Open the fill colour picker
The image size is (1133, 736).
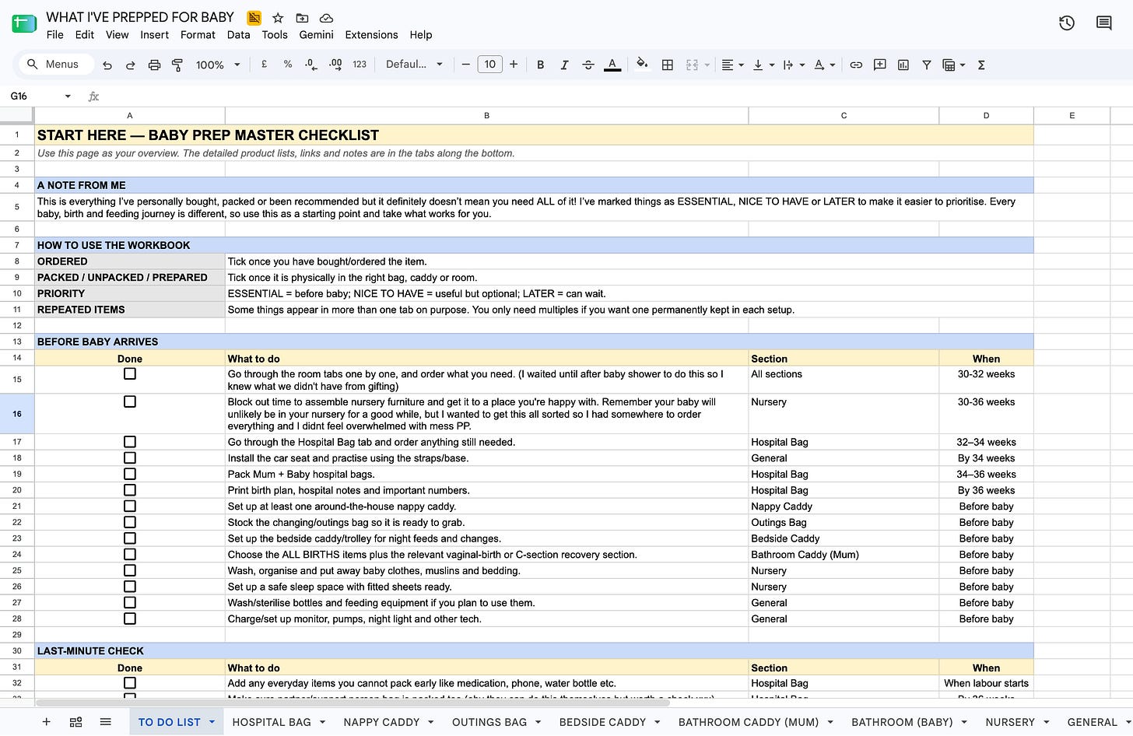642,65
